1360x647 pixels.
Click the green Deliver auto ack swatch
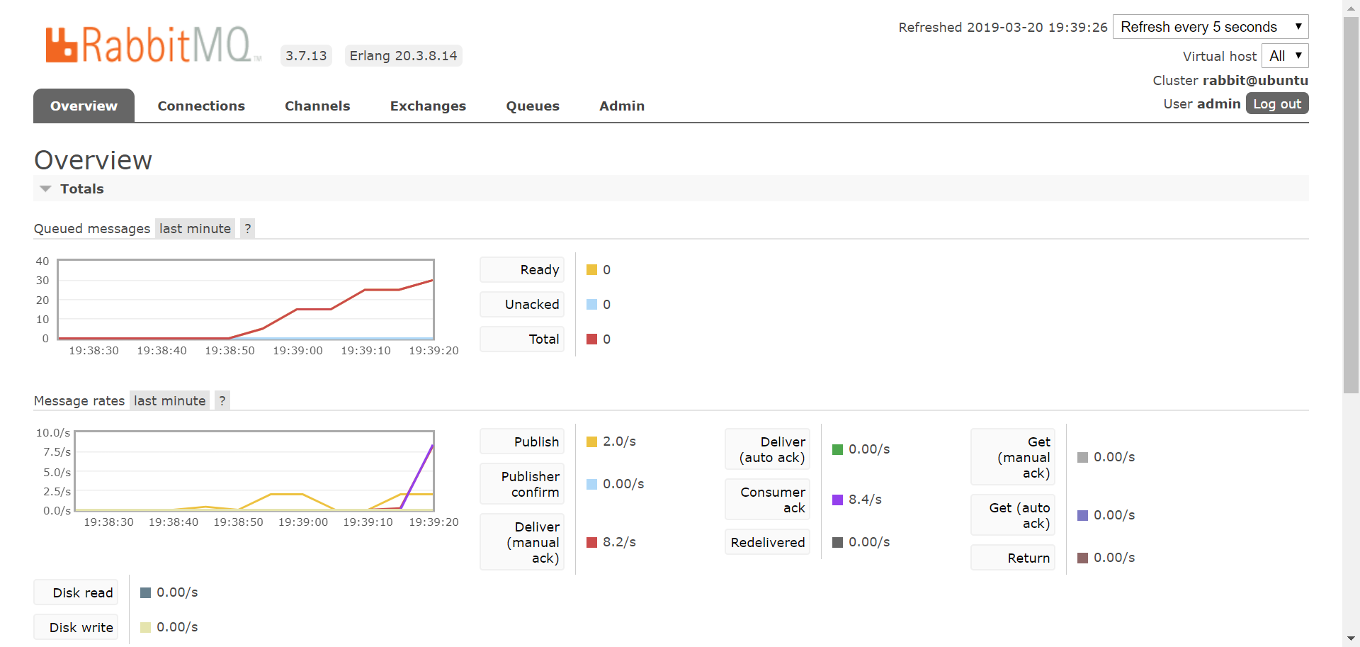tap(837, 449)
